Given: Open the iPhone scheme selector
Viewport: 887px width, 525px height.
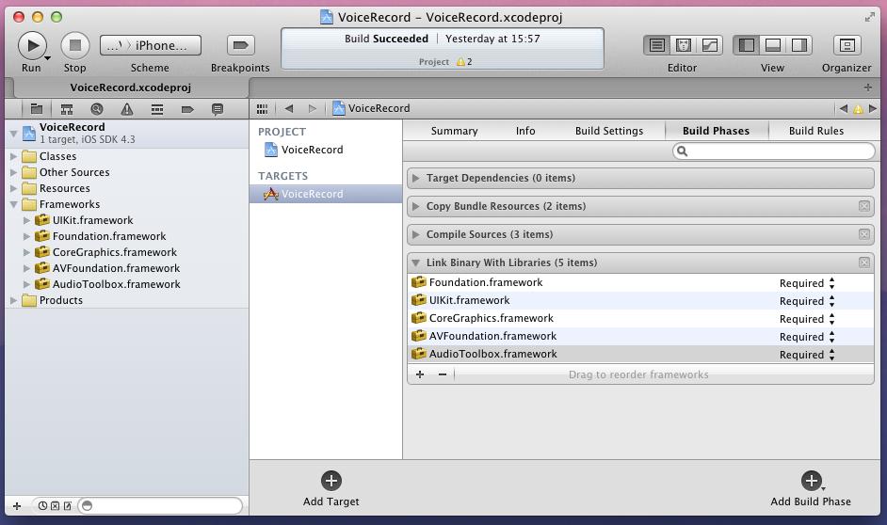Looking at the screenshot, I should pos(151,45).
